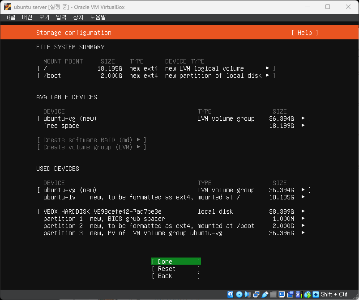Viewport: 359px width, 300px height.
Task: Expand arrow beside partition 2 2.000G
Action: [303, 225]
